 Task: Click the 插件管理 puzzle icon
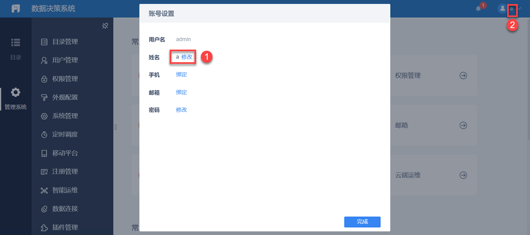44,228
